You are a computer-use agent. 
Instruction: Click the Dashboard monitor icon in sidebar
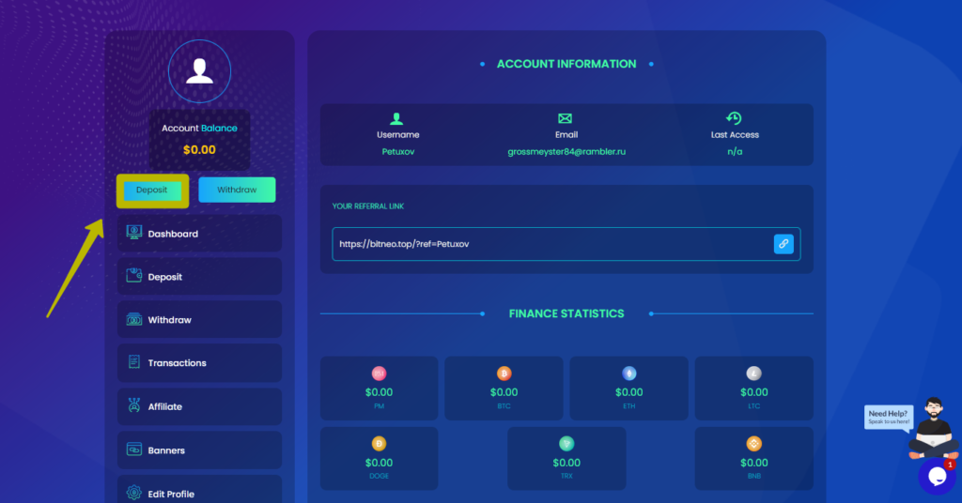133,232
